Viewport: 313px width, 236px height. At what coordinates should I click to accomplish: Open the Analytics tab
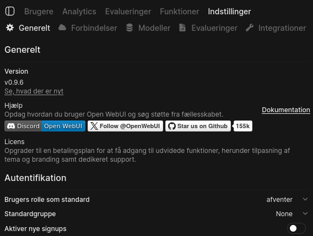click(x=79, y=12)
